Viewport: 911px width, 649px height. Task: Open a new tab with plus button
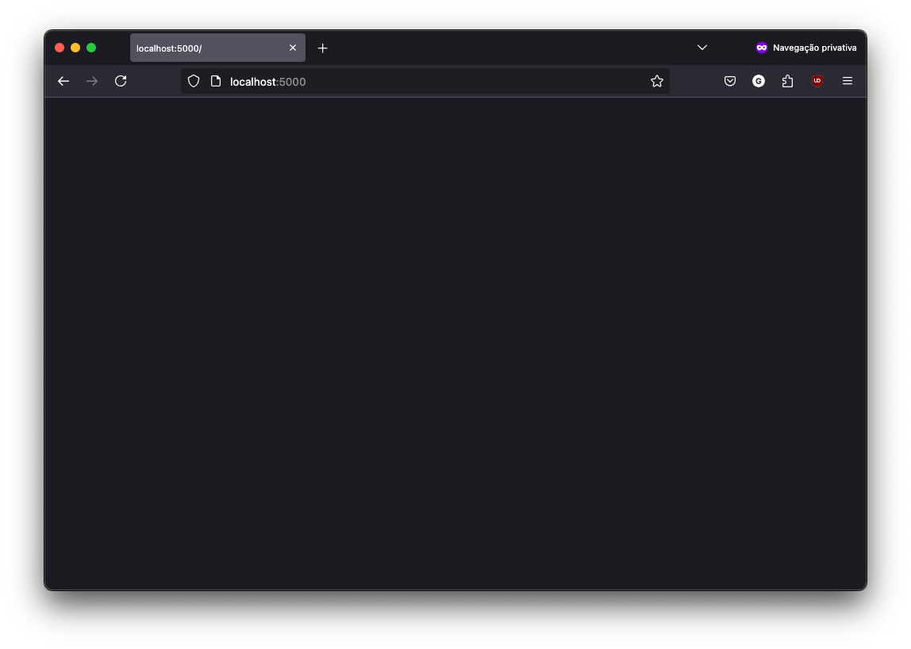pos(322,48)
